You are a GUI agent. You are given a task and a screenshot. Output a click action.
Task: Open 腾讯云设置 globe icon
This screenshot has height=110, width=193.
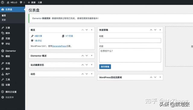pyautogui.click(x=3, y=92)
